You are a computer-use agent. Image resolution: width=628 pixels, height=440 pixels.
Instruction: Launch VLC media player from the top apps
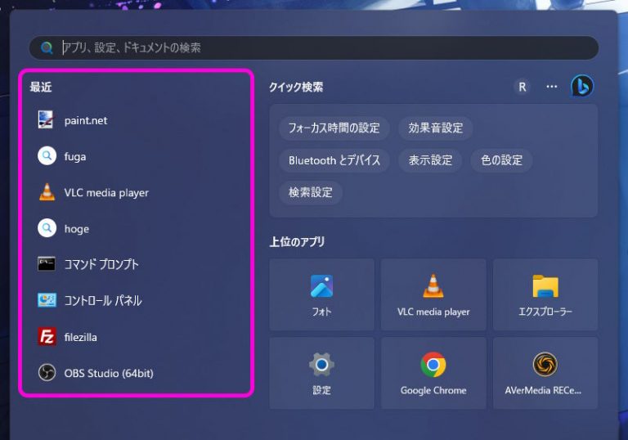tap(433, 294)
